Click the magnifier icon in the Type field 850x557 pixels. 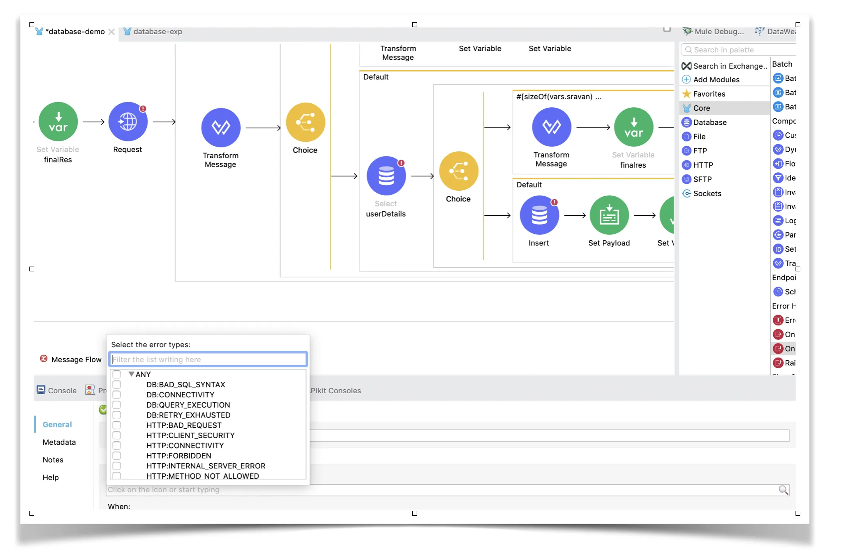click(x=783, y=490)
